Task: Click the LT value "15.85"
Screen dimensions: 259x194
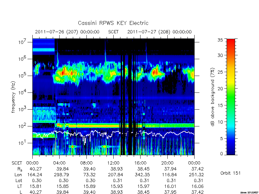Action: point(62,187)
